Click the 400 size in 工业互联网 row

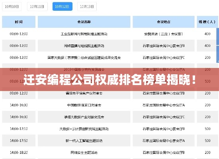pyautogui.click(x=207, y=34)
